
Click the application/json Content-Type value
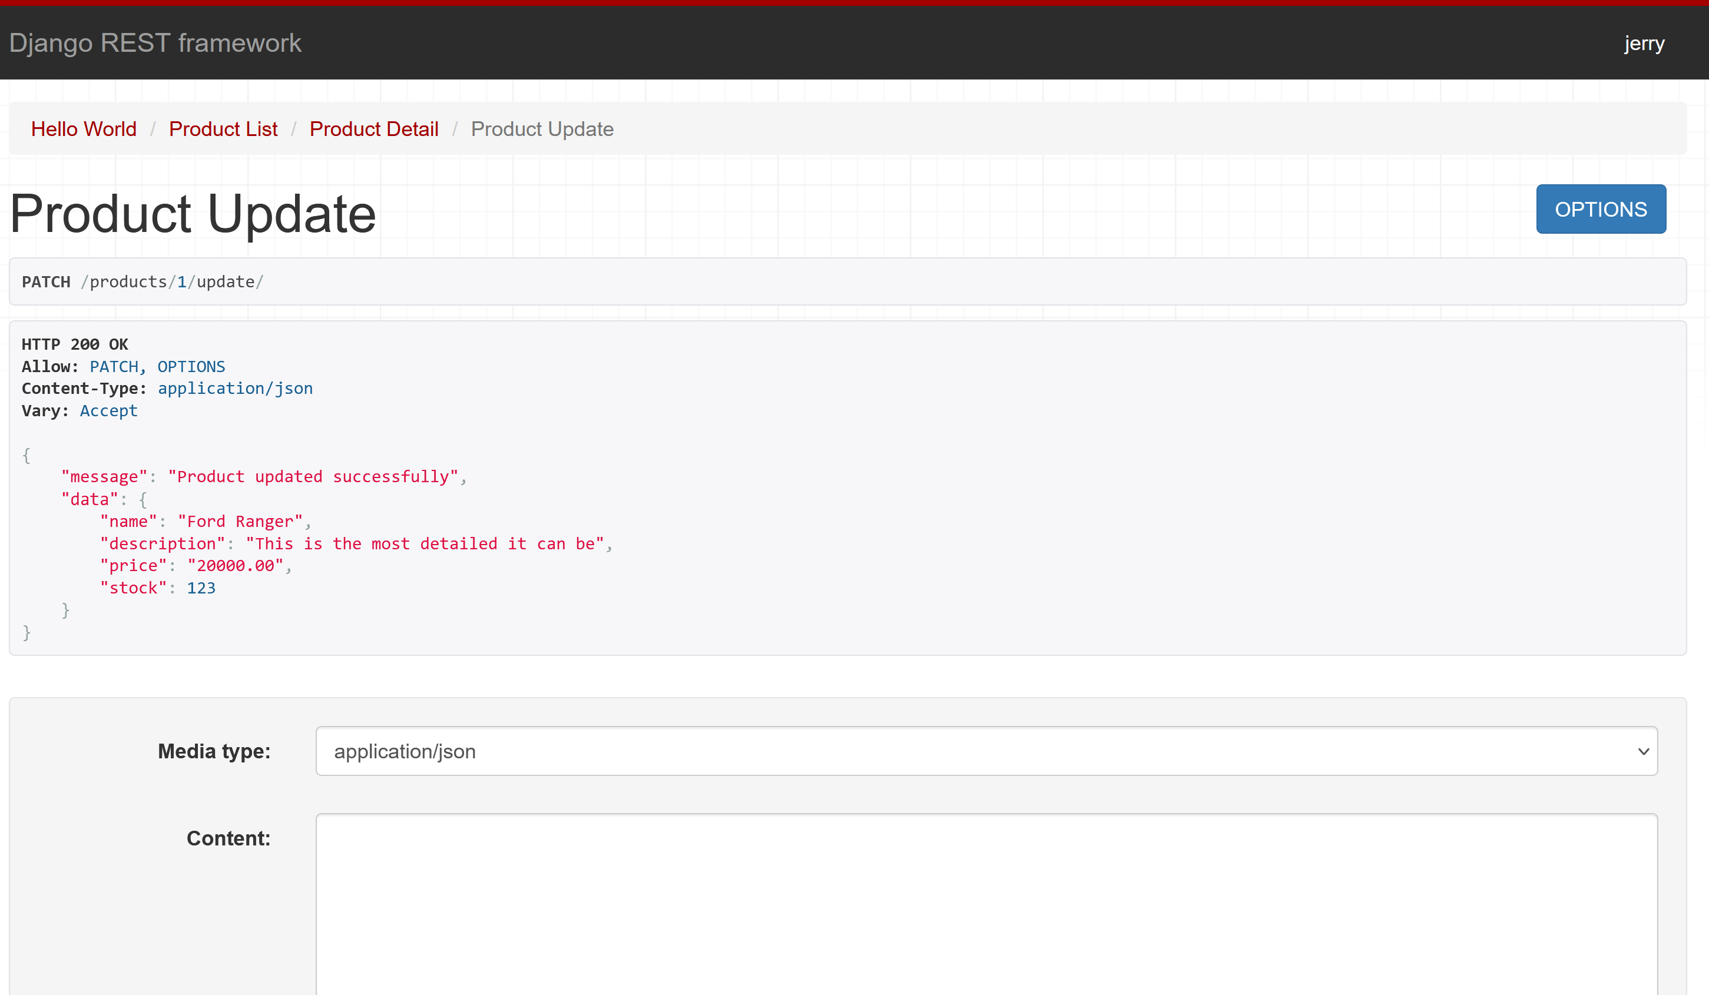pyautogui.click(x=234, y=389)
